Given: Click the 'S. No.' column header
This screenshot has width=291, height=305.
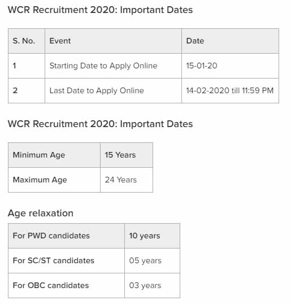Looking at the screenshot, I should coord(27,41).
